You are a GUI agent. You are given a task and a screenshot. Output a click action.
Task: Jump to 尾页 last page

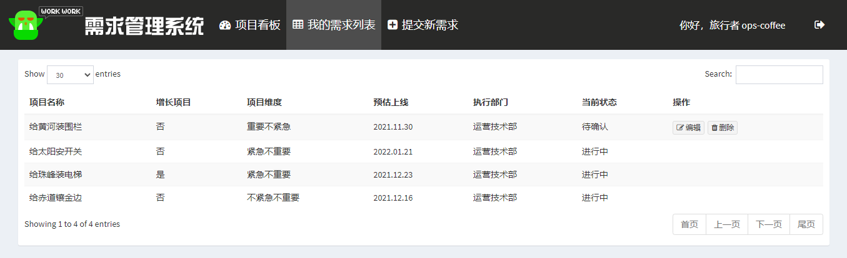tap(806, 224)
